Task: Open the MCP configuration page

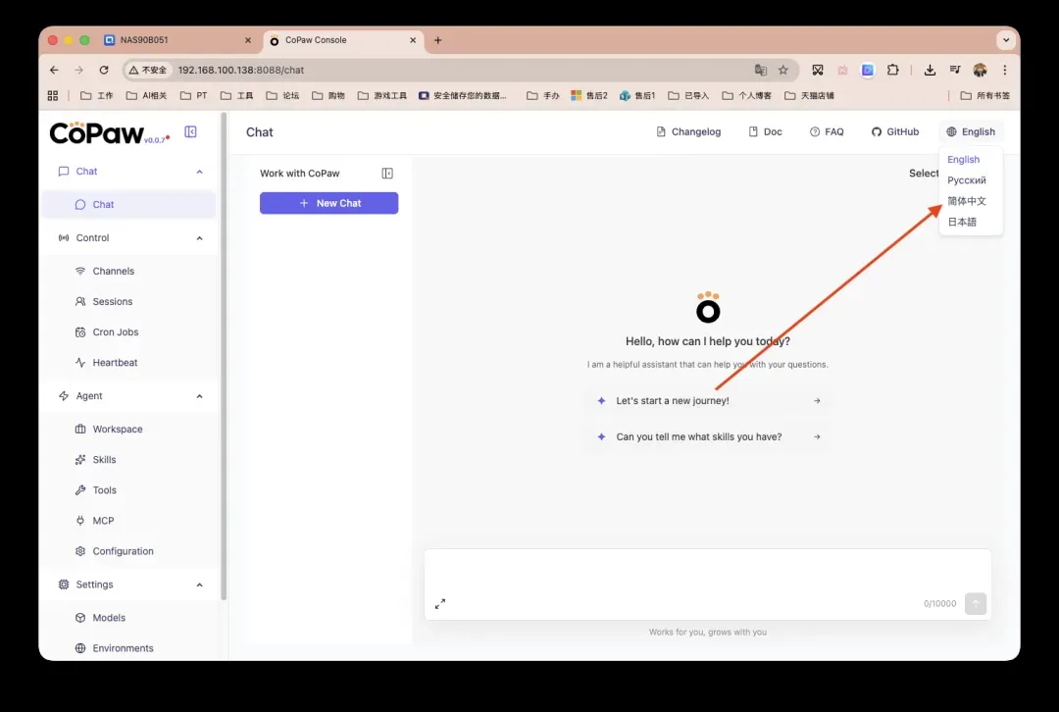Action: click(101, 520)
